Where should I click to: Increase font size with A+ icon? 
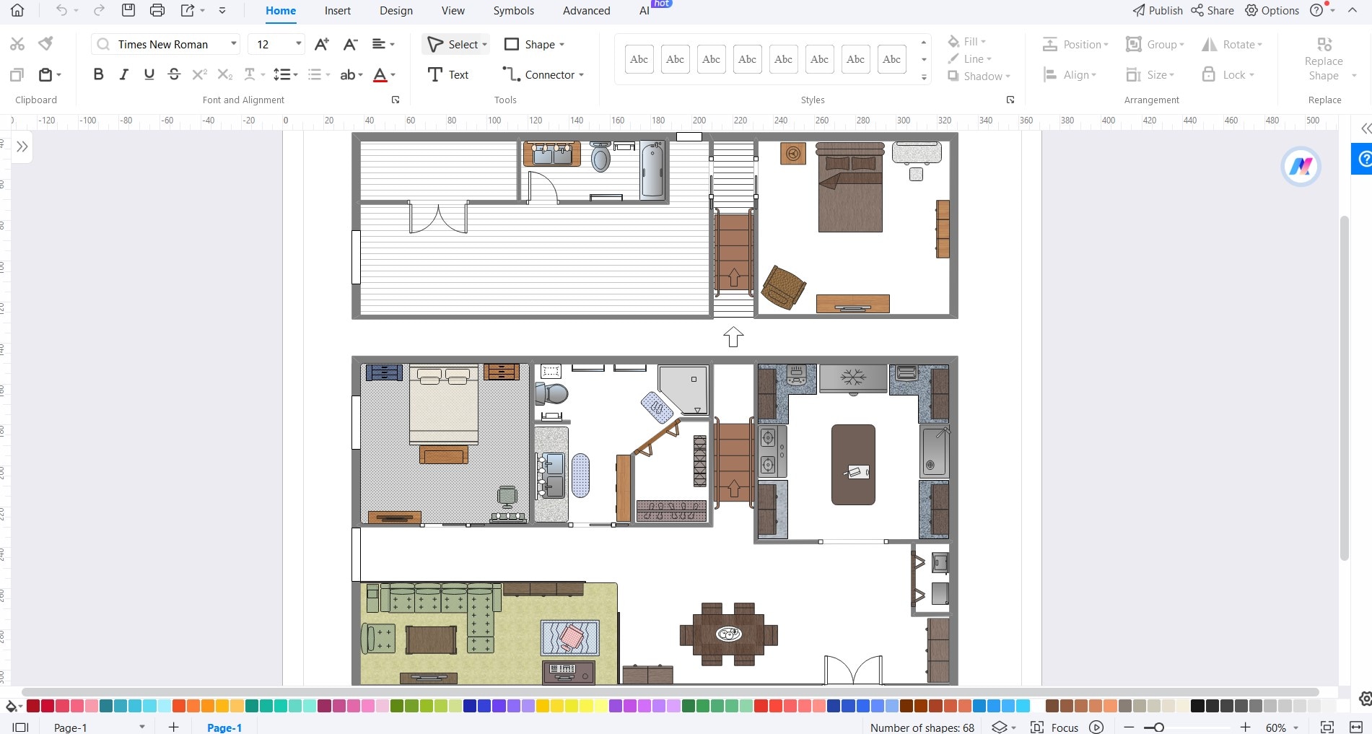pos(322,44)
